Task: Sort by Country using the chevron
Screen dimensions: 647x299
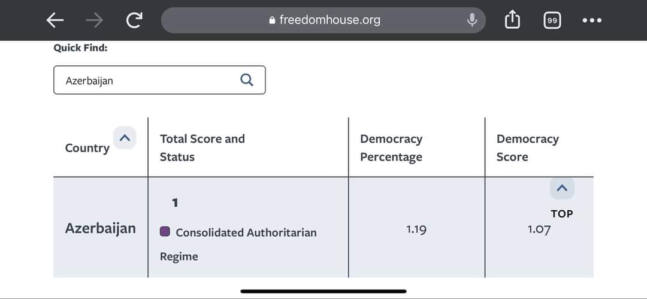Action: (125, 138)
